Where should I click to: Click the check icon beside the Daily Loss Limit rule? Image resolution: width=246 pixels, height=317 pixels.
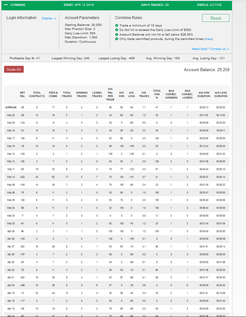pos(117,30)
